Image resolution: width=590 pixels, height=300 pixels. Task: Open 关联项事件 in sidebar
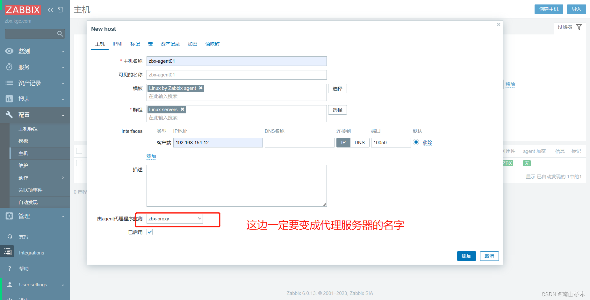pos(40,190)
